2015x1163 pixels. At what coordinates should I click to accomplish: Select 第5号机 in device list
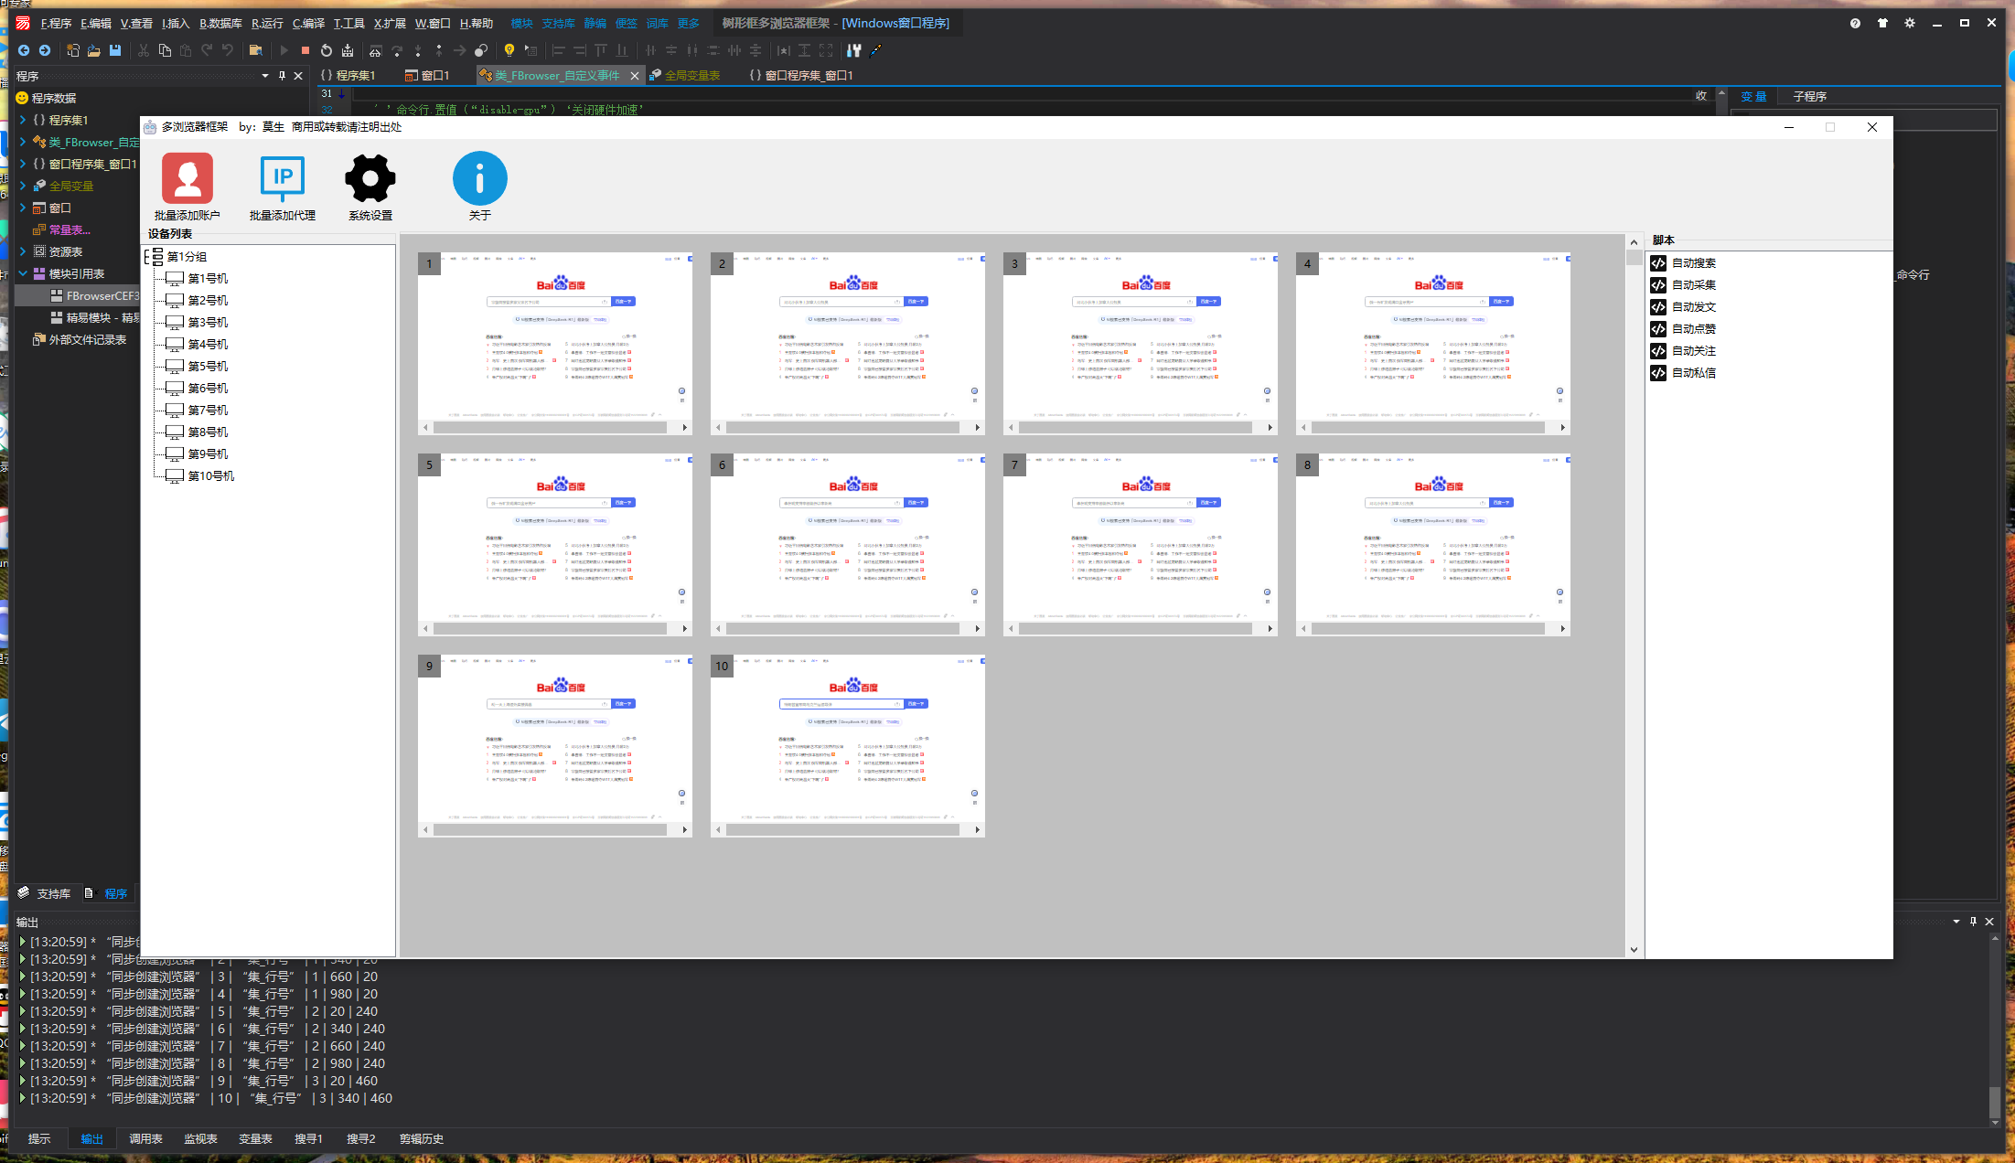208,367
